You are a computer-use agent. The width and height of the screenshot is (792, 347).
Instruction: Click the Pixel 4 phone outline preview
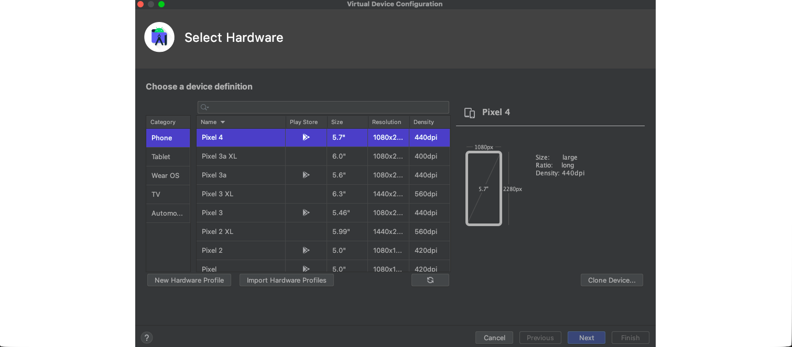pyautogui.click(x=484, y=188)
